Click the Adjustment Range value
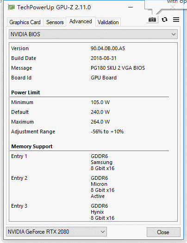The height and width of the screenshot is (243, 187). point(107,131)
